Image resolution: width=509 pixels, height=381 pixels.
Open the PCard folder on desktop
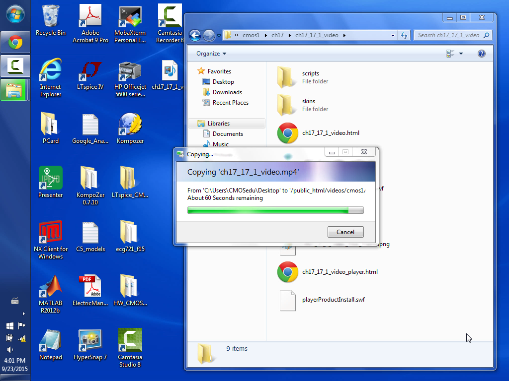click(x=50, y=128)
